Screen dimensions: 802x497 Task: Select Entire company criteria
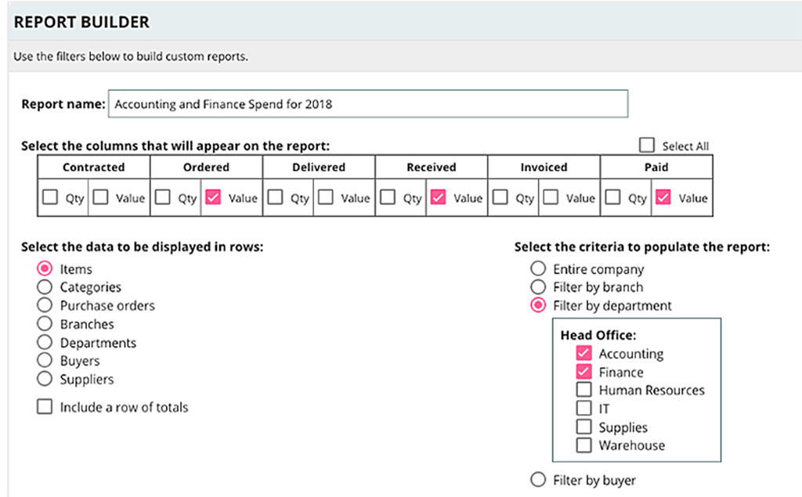537,268
